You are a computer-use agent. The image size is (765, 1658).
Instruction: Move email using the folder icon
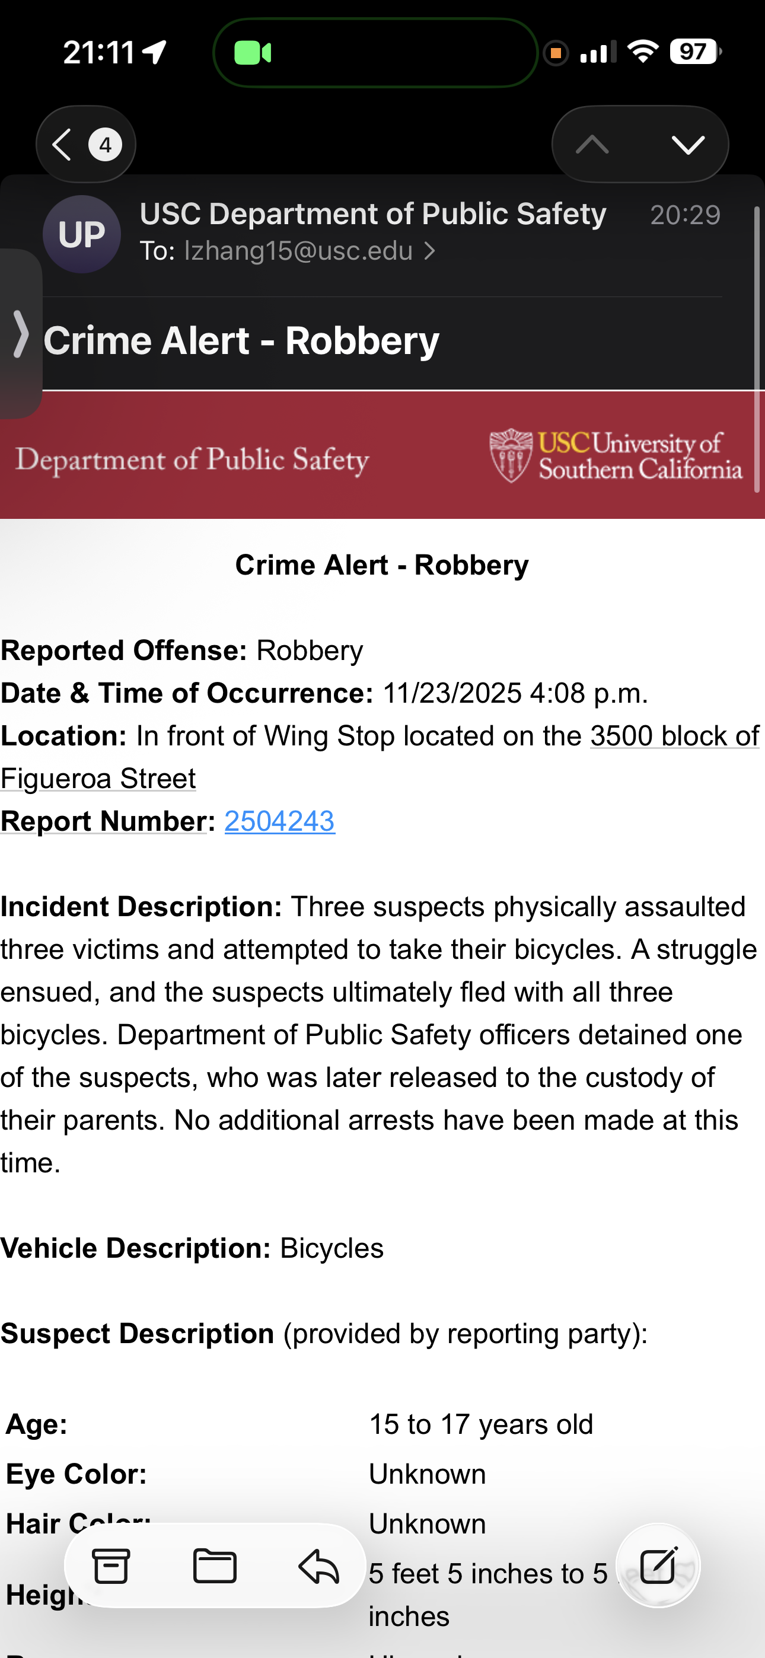click(x=215, y=1566)
